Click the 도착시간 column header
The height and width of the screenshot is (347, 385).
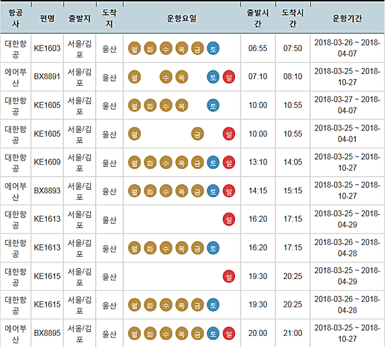tap(293, 18)
